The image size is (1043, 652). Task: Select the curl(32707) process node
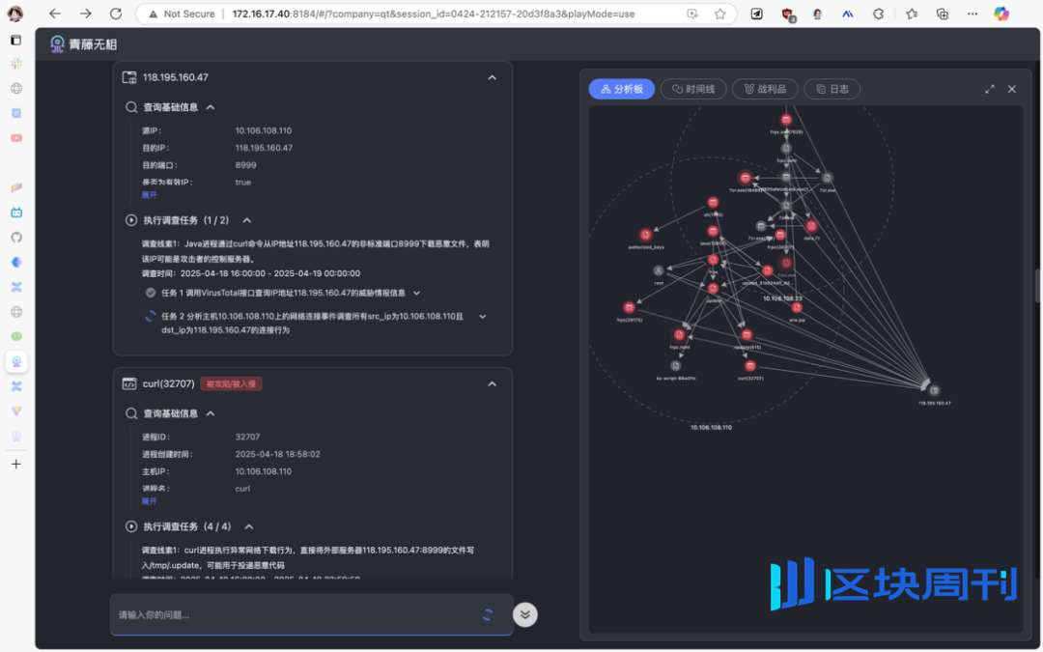(x=750, y=366)
